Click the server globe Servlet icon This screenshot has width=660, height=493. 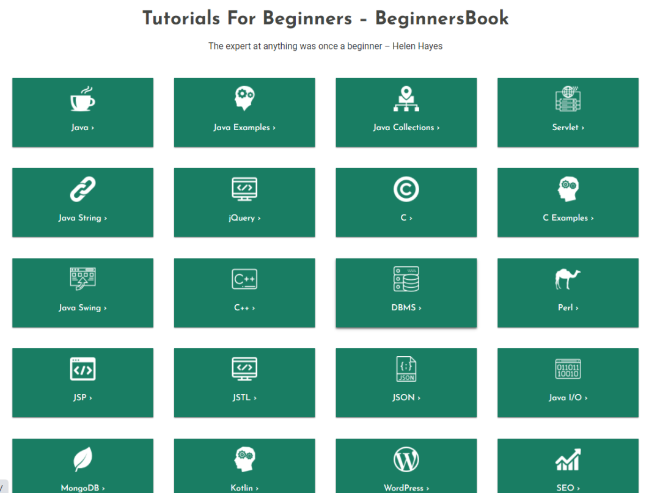(x=568, y=99)
